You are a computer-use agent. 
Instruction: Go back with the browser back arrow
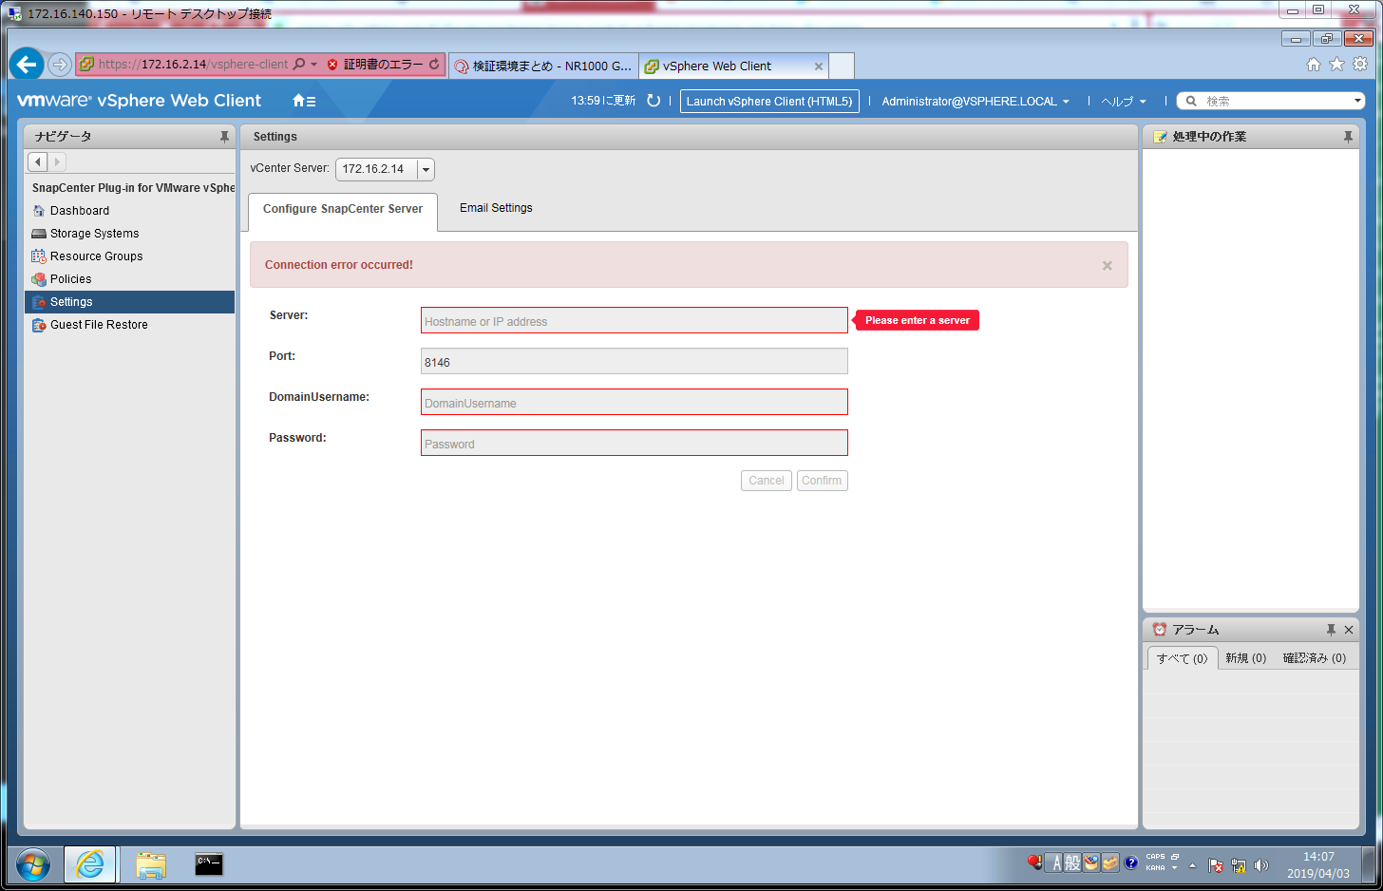tap(27, 65)
